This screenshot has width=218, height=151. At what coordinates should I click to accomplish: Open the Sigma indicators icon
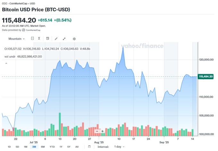click(x=39, y=38)
